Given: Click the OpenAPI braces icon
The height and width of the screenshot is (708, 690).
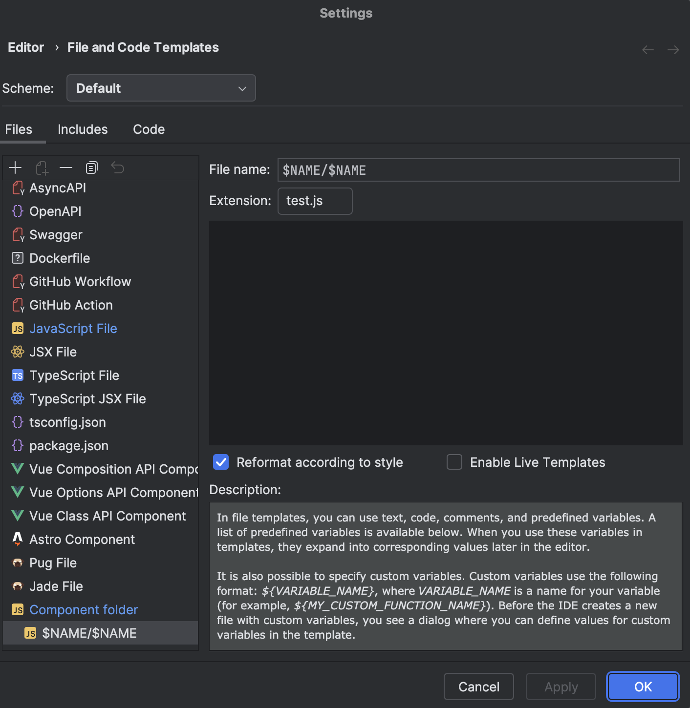Looking at the screenshot, I should tap(18, 211).
